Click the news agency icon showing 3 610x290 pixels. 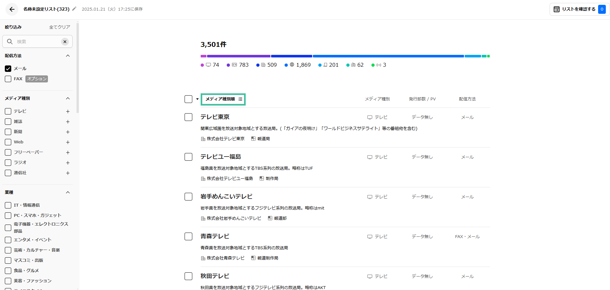379,65
